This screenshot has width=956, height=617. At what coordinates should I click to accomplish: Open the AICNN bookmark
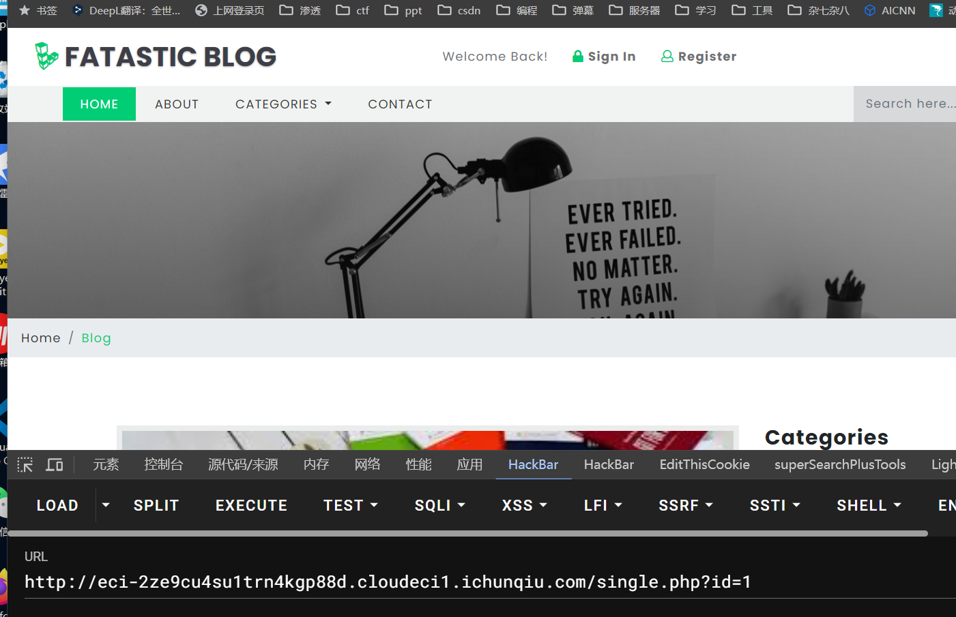[890, 10]
